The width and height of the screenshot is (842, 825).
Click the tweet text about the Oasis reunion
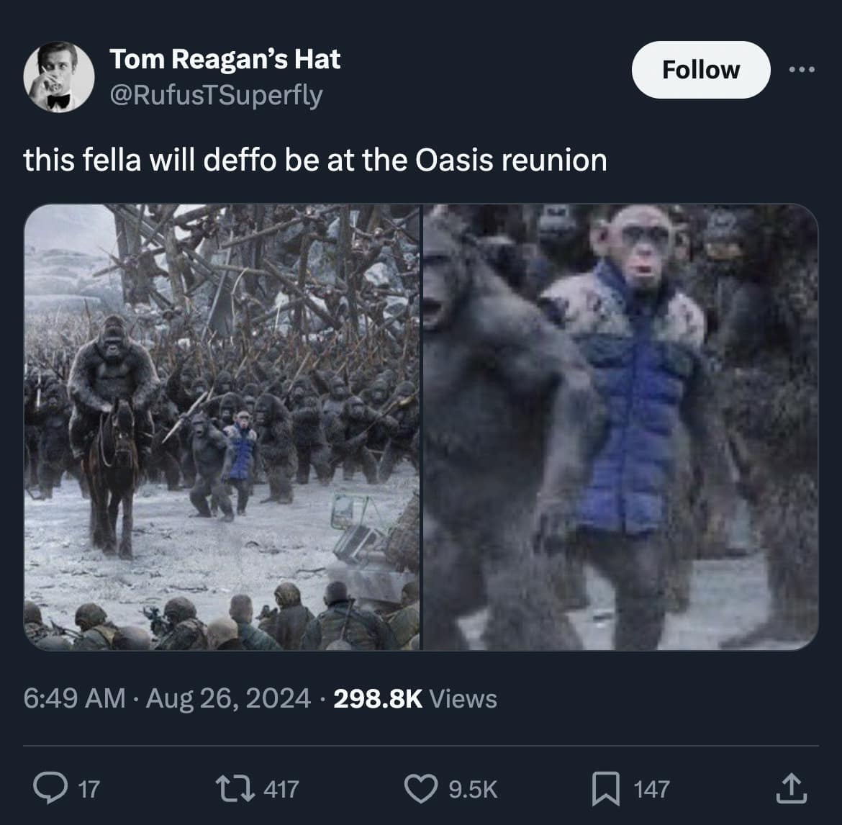coord(317,160)
